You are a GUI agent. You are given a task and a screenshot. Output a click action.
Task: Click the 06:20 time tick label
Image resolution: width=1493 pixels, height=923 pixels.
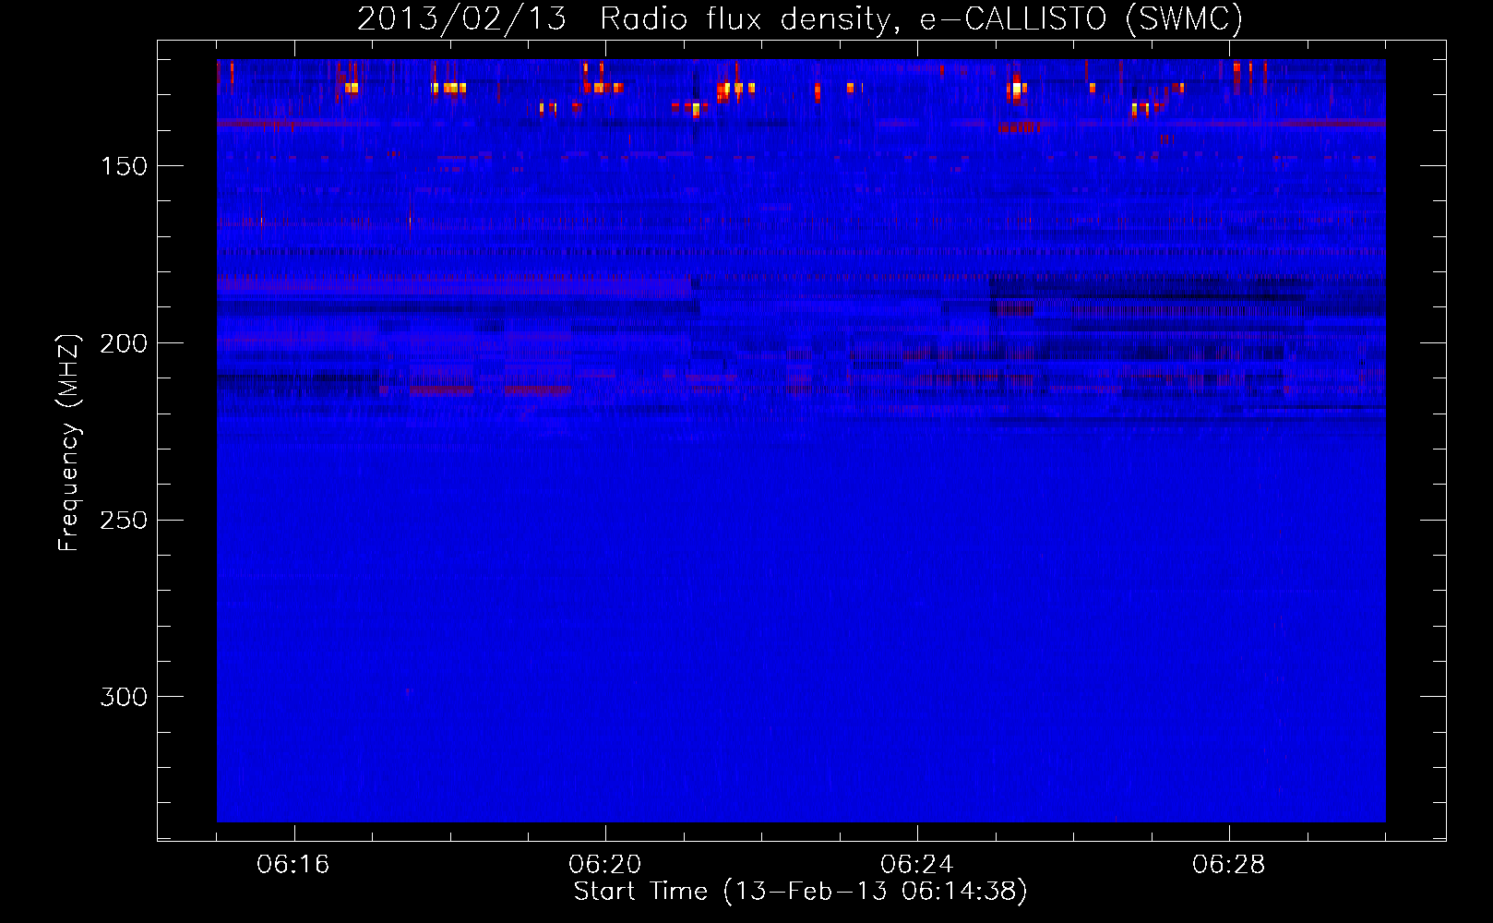point(605,865)
